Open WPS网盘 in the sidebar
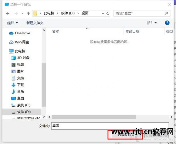 [22, 42]
